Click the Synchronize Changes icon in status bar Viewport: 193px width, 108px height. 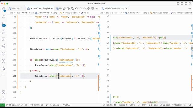[22, 105]
